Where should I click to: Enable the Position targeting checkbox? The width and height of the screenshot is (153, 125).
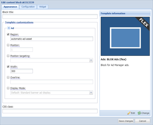[x=8, y=56]
